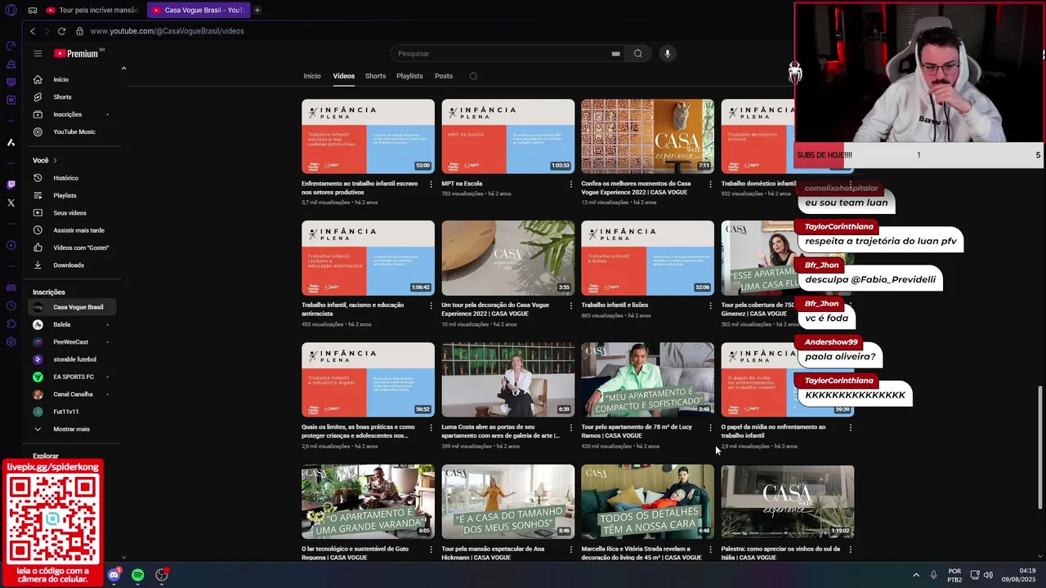The image size is (1046, 588).
Task: Open 'Trabalho infantil, racismo e educação antirracista' title
Action: click(x=353, y=310)
